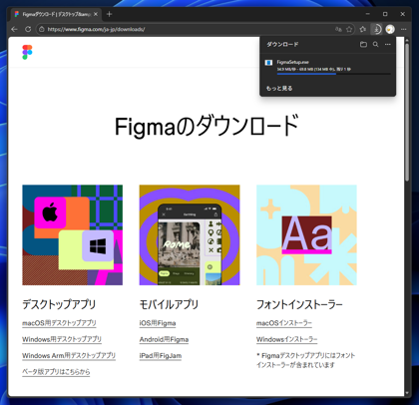
Task: Click the FigmaSetup.exe file icon
Action: tap(268, 63)
